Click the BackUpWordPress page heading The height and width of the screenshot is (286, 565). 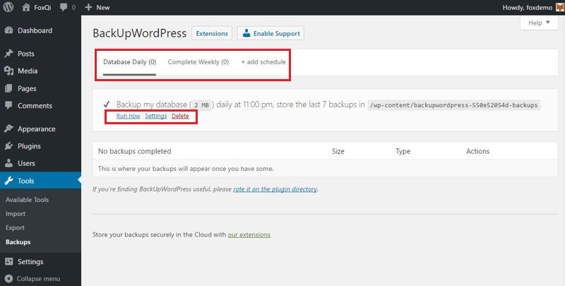139,33
